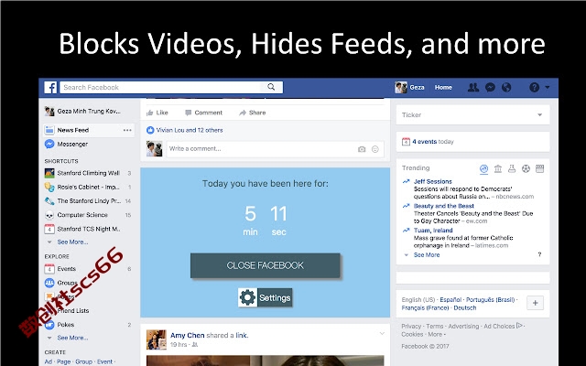This screenshot has width=586, height=366.
Task: Expand See More under Explore
Action: pos(72,338)
